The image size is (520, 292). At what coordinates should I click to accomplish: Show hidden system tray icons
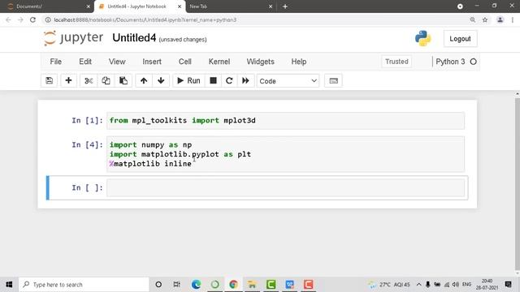419,285
